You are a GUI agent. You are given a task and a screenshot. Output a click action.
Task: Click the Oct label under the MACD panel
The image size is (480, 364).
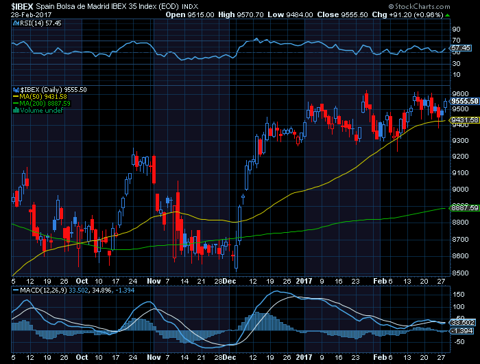pos(82,358)
